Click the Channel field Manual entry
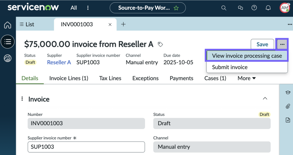 click(212, 147)
